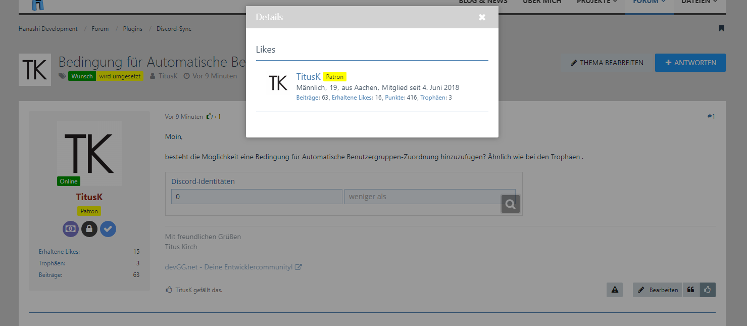Open the Über Mich menu item

pos(541,2)
